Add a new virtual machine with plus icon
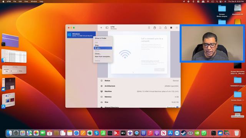 (x=101, y=28)
